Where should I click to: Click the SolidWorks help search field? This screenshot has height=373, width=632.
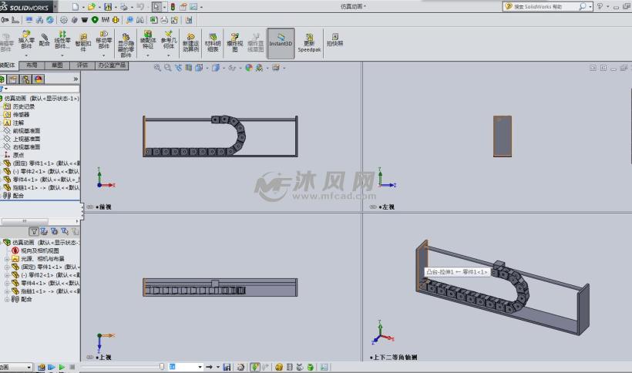[x=542, y=6]
